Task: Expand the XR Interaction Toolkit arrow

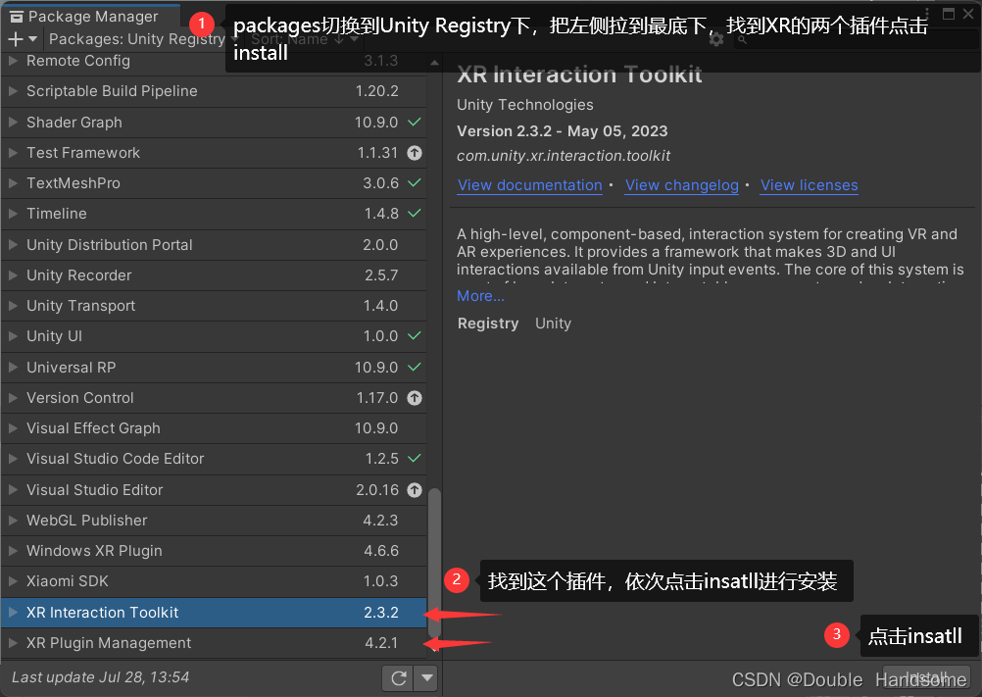Action: coord(13,613)
